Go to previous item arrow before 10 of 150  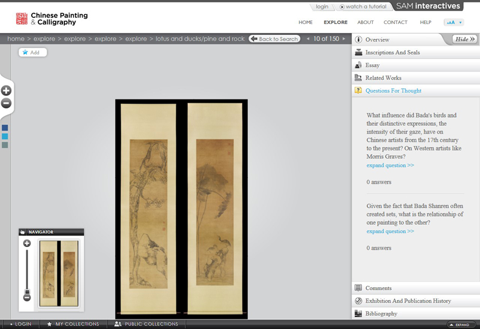pos(308,39)
